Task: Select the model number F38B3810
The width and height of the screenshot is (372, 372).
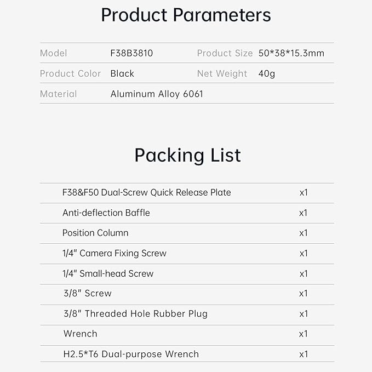Action: 131,53
